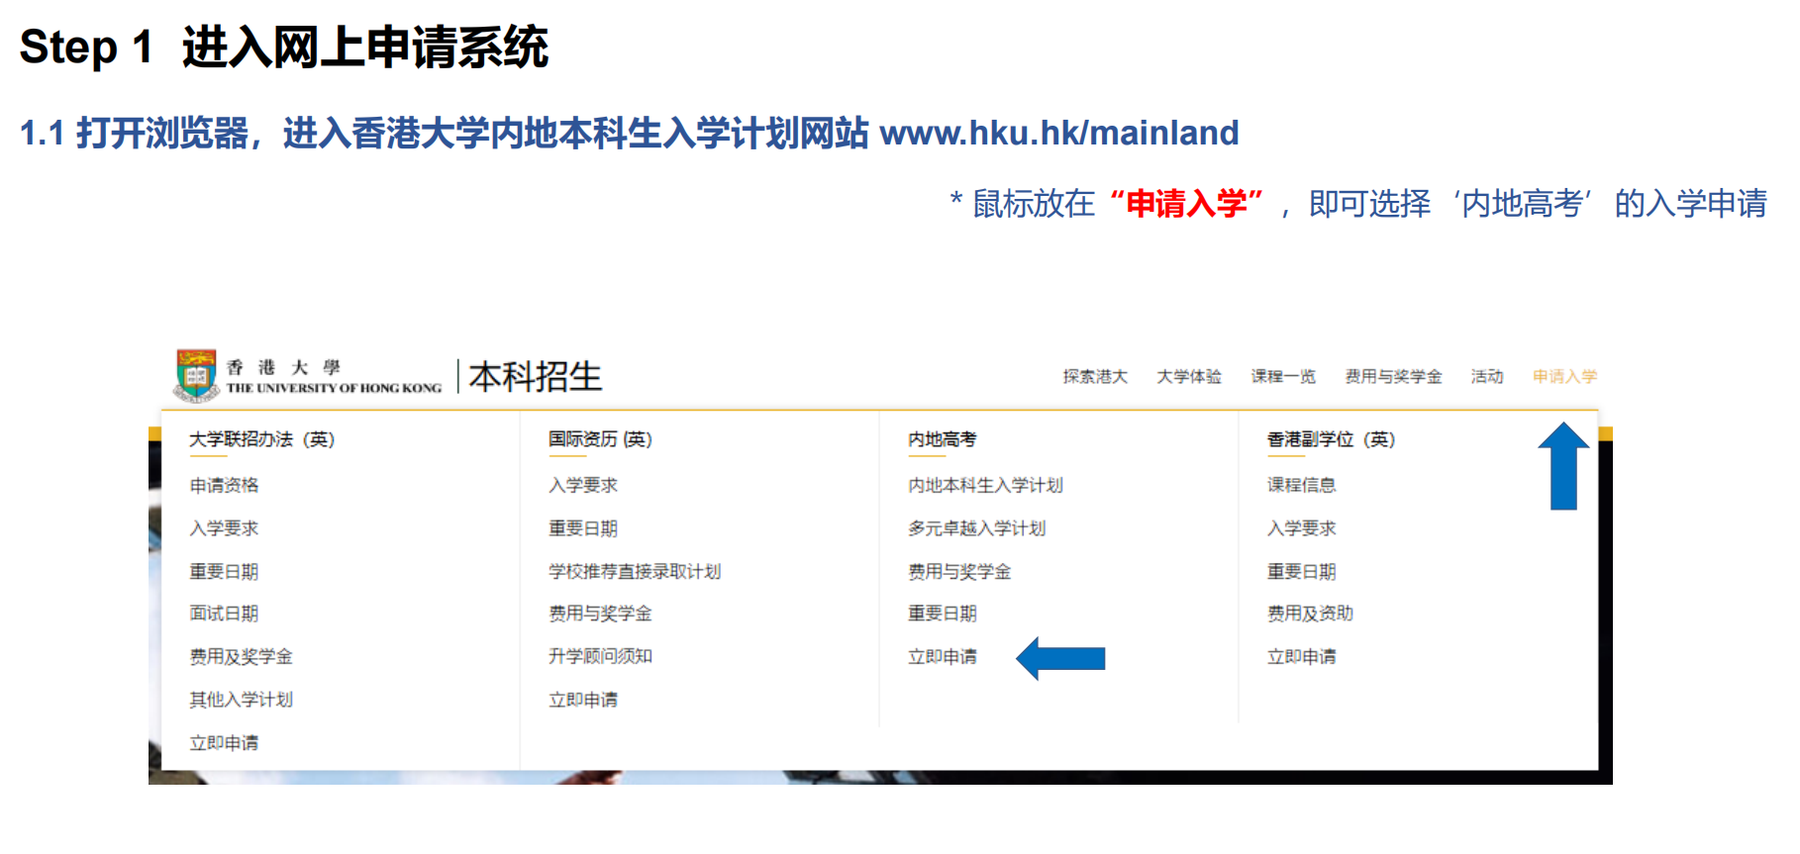The width and height of the screenshot is (1800, 854).
Task: Click 'THE UNIVERSITY OF HONG KONG' wordmark text
Action: (x=334, y=388)
